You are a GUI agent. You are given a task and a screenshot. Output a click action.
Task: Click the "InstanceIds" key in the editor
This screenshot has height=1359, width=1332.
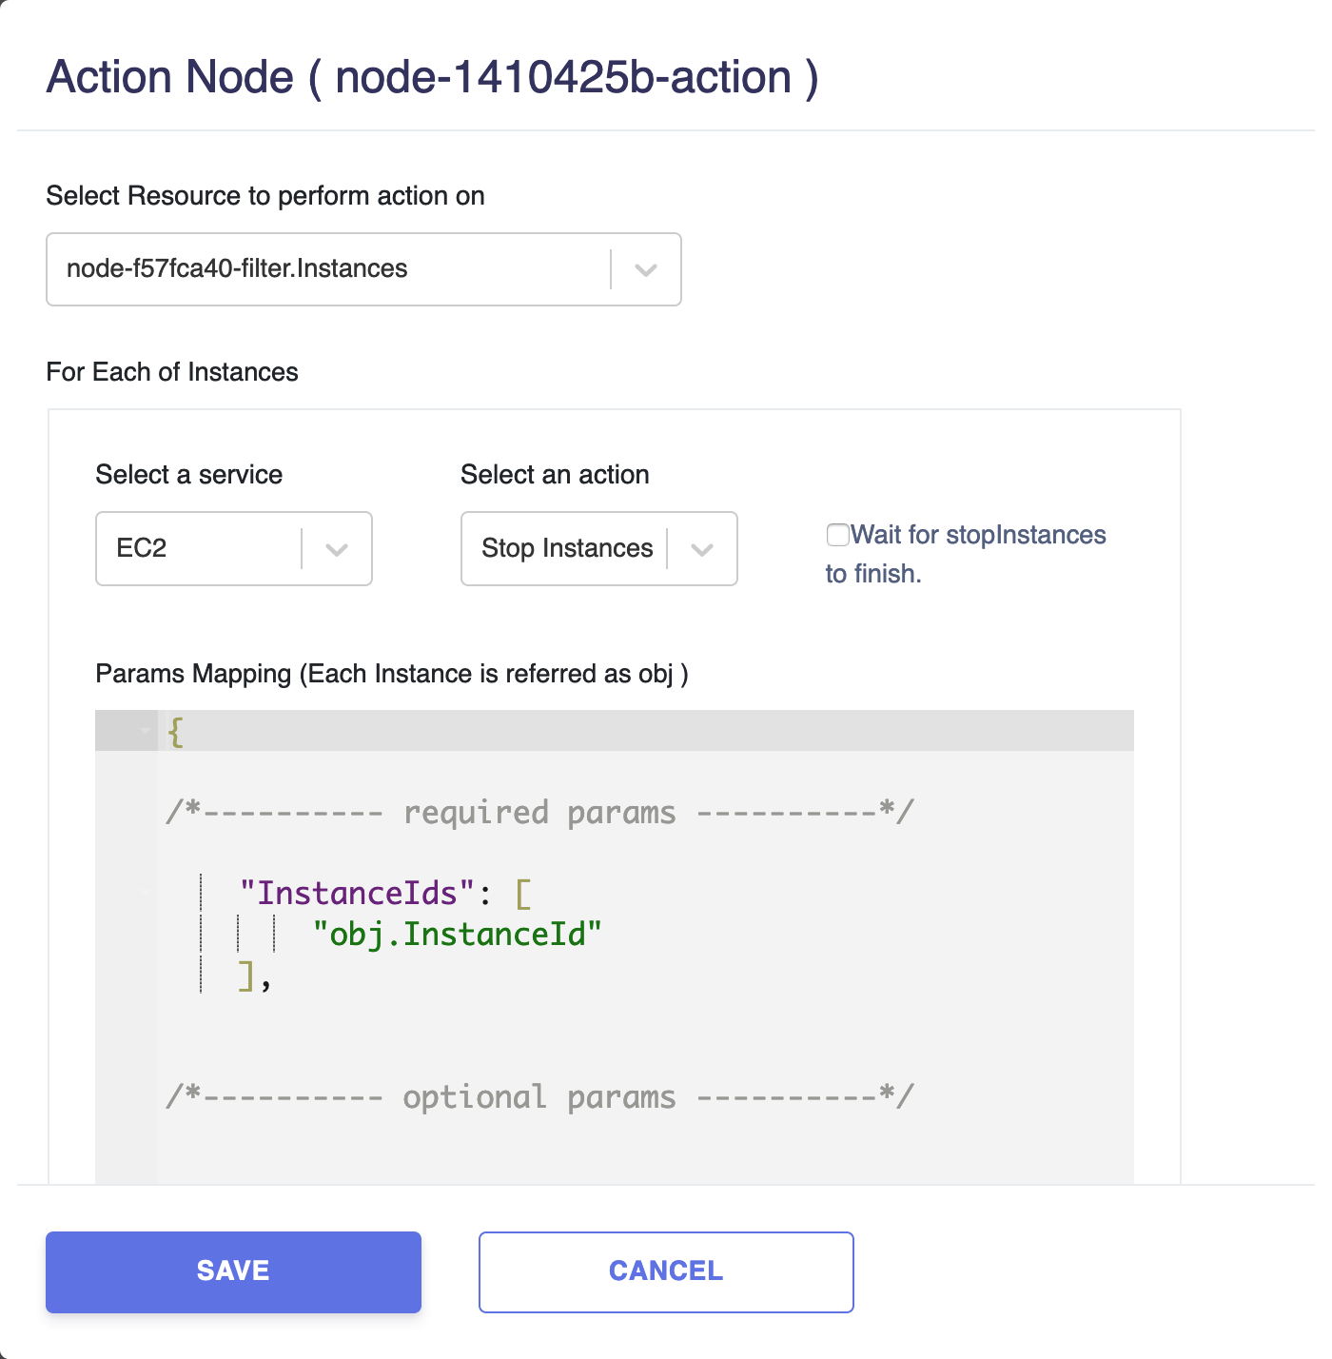pos(357,894)
